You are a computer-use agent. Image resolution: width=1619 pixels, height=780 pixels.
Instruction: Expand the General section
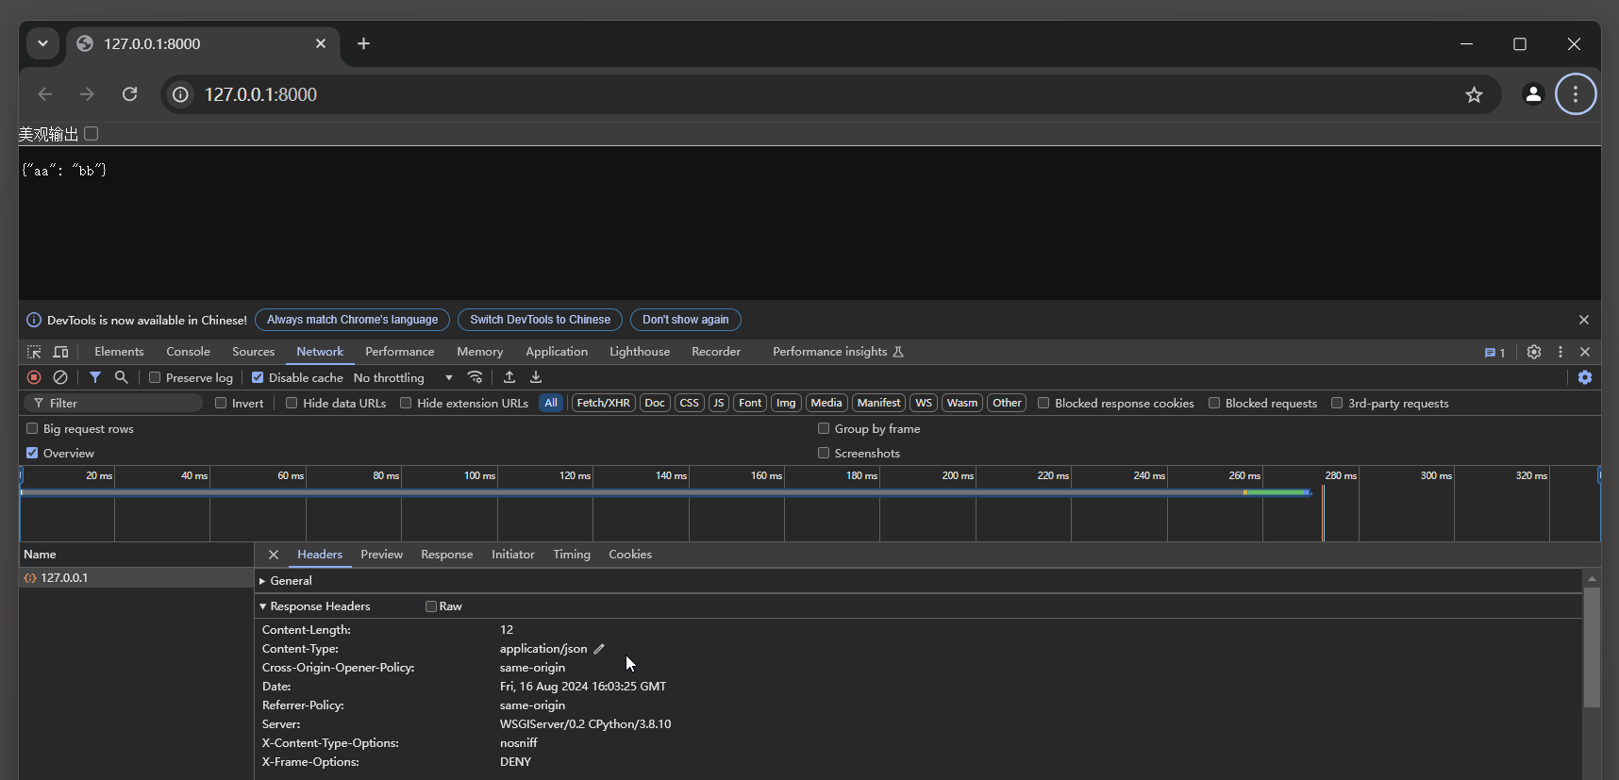pos(291,581)
